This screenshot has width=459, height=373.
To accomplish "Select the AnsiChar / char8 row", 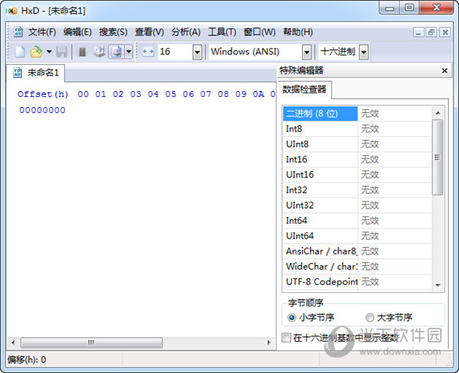I will coord(357,251).
